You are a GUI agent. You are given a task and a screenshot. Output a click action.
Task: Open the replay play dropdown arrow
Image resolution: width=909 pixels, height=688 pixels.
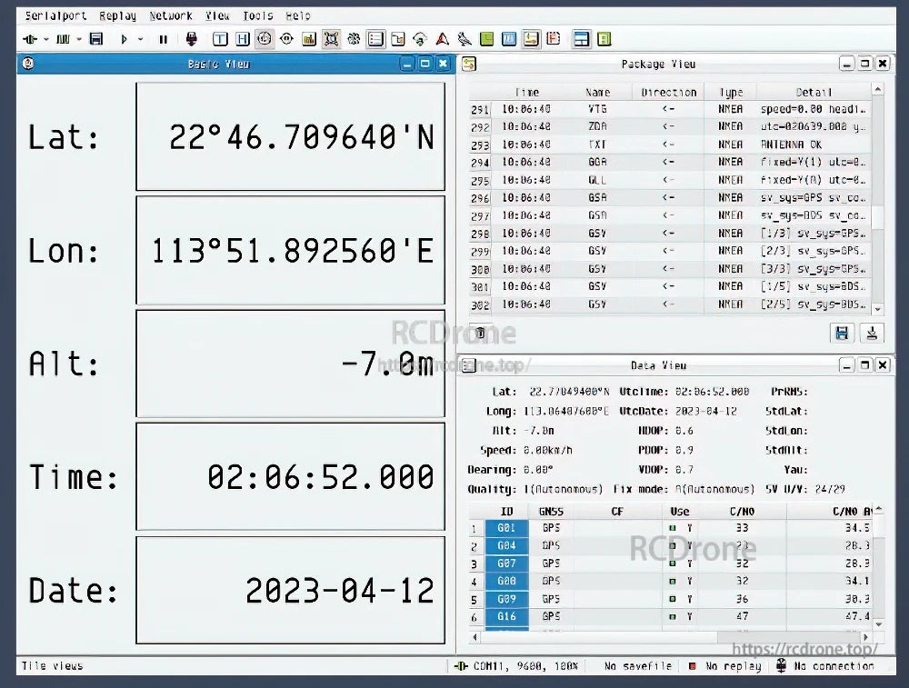point(140,39)
